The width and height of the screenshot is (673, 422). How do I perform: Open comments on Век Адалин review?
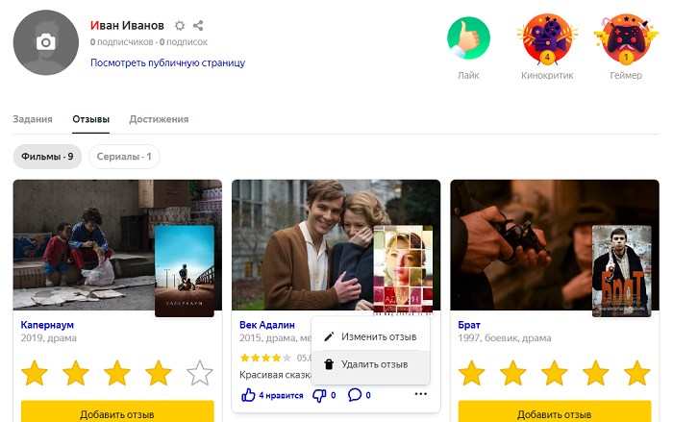tap(355, 395)
